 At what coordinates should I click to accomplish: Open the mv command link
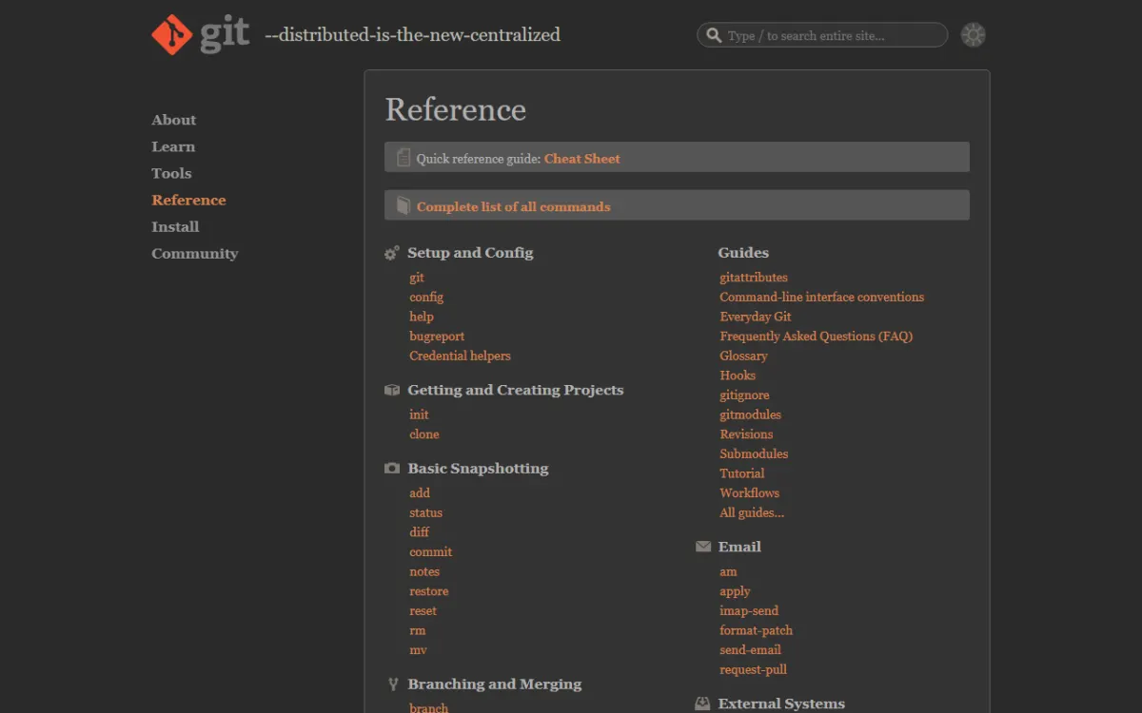(418, 649)
